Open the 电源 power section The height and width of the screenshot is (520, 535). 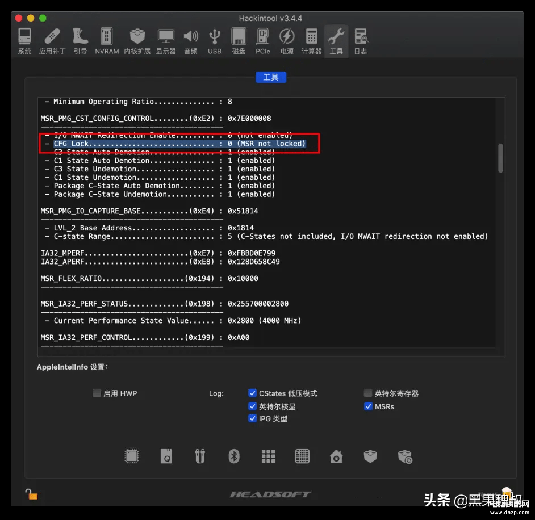pyautogui.click(x=287, y=41)
